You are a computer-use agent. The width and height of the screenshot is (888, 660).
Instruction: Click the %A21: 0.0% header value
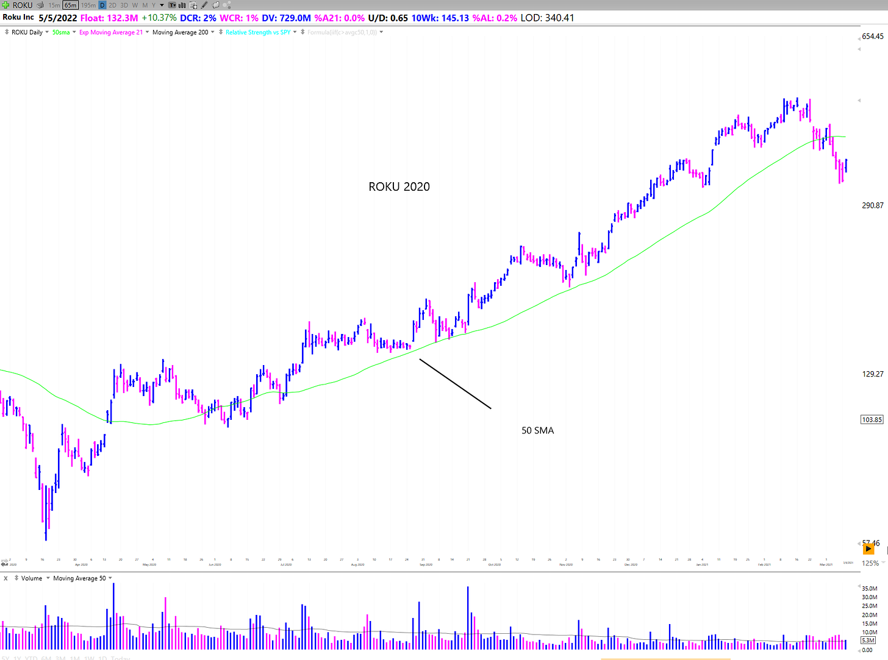tap(340, 18)
